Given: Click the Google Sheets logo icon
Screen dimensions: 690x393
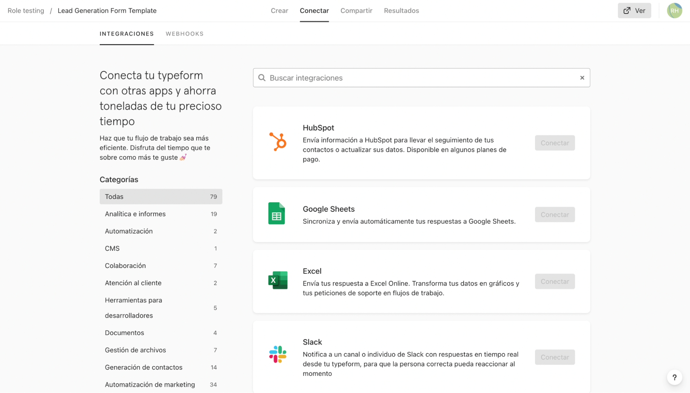Looking at the screenshot, I should tap(277, 213).
